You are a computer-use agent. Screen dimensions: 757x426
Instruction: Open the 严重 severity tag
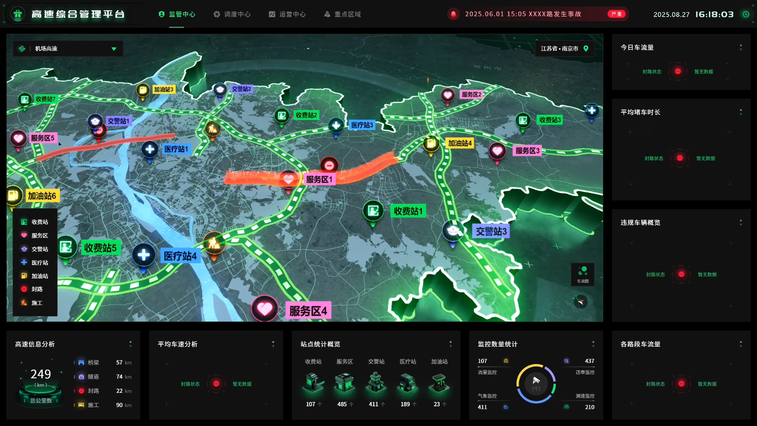pyautogui.click(x=617, y=14)
